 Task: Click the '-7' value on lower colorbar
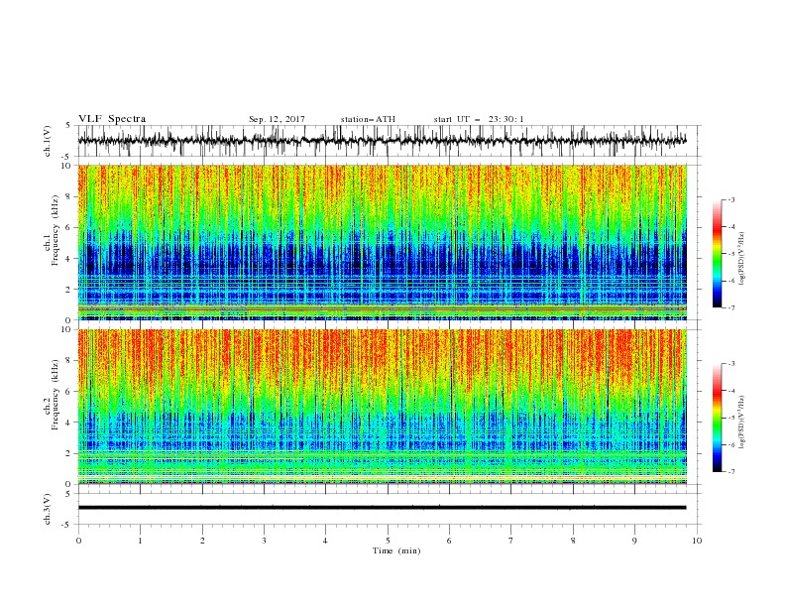[730, 472]
